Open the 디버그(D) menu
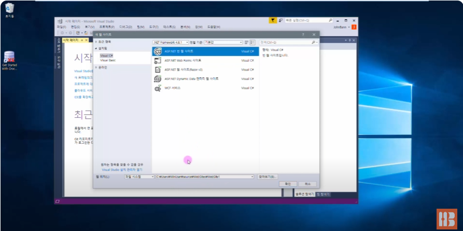The width and height of the screenshot is (463, 231). click(x=126, y=27)
